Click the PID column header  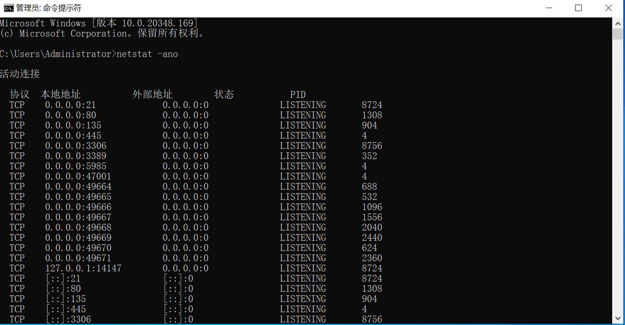(298, 94)
